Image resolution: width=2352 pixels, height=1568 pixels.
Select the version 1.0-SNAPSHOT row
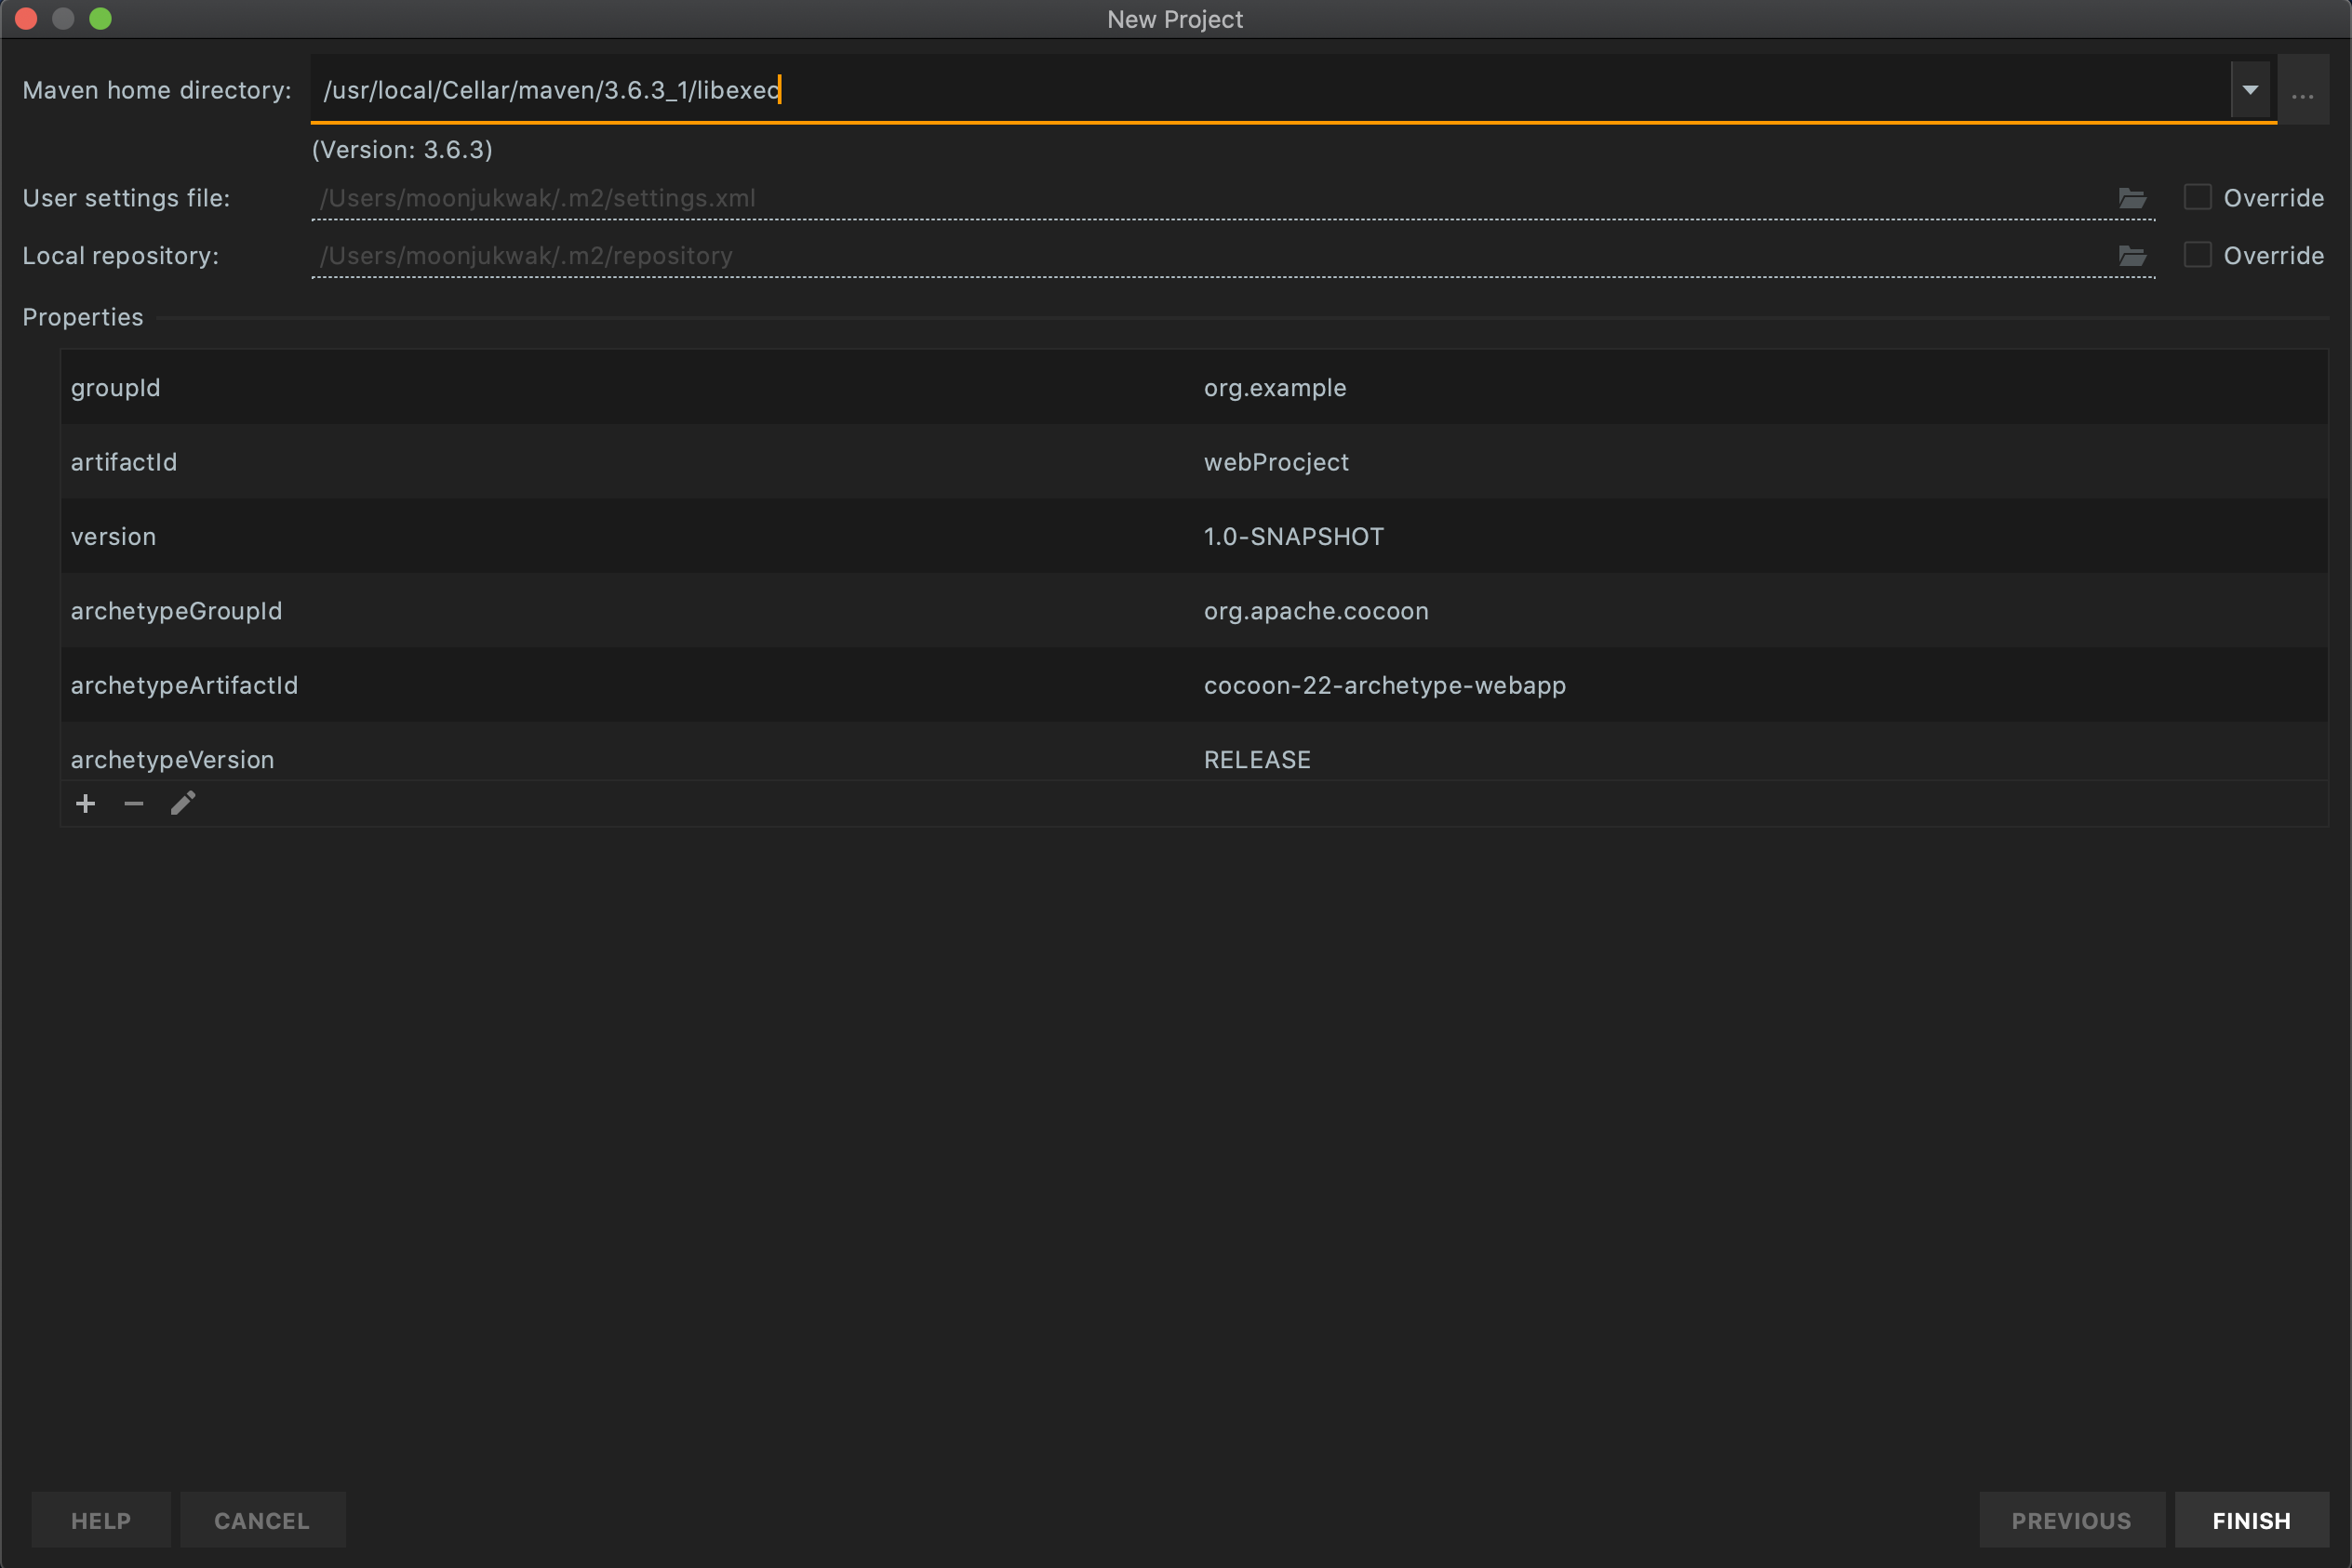(x=1194, y=536)
